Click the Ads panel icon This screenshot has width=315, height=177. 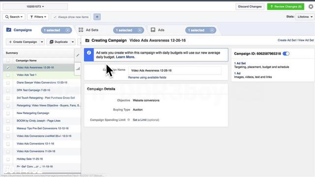(153, 29)
